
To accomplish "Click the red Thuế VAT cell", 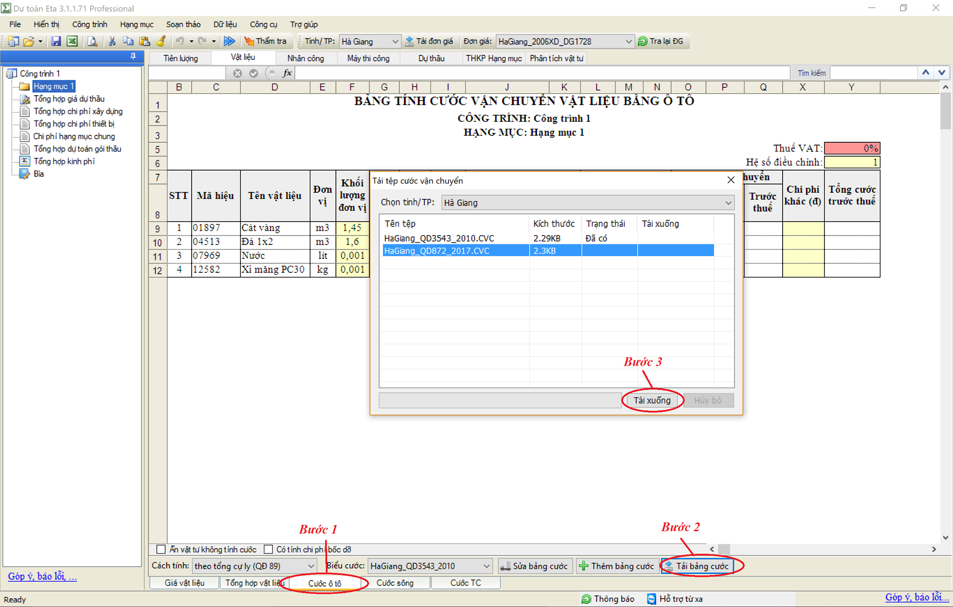I will (x=852, y=148).
